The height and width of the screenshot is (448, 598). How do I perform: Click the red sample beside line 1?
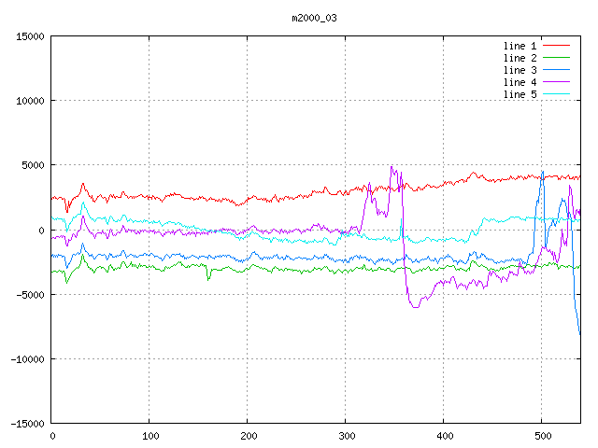tap(556, 46)
